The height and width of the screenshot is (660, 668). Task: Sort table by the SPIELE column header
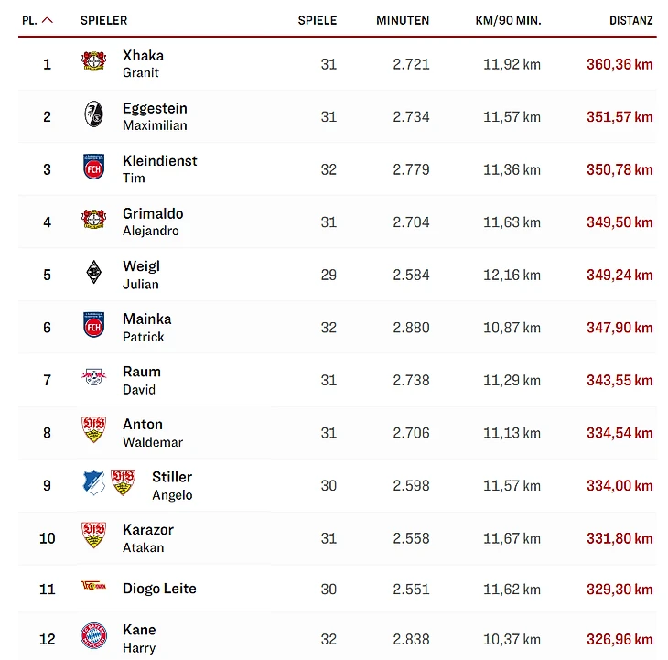318,20
